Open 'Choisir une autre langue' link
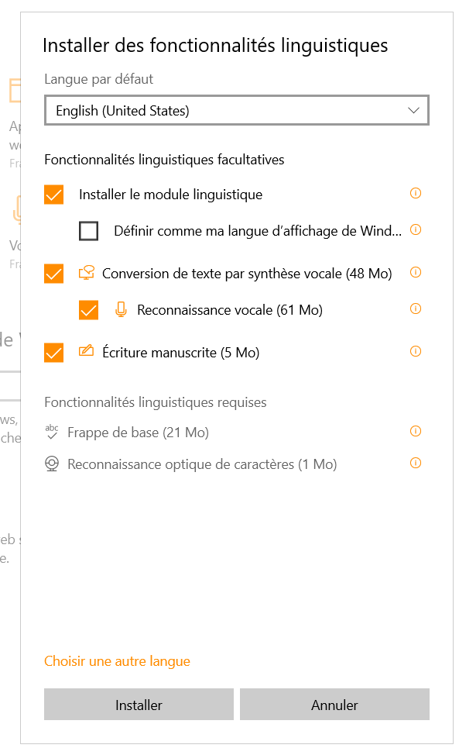Screen dimensions: 459x755 [117, 660]
